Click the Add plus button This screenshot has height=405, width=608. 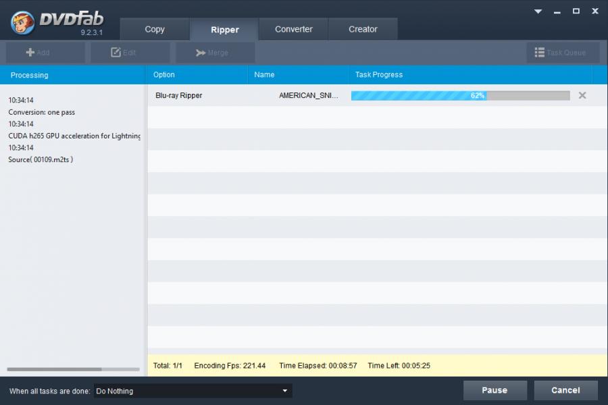click(x=45, y=53)
